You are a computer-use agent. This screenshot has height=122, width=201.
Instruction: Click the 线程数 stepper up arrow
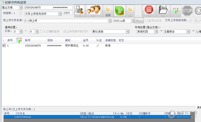click(x=20, y=12)
